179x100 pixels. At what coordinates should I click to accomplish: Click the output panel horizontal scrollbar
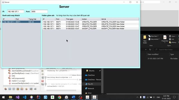point(61,90)
